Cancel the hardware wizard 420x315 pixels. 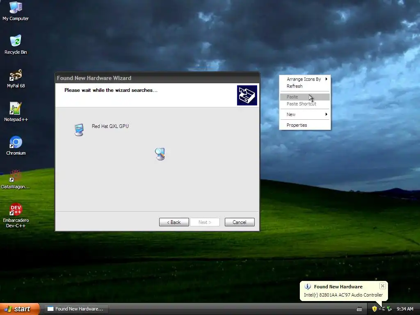[x=240, y=222]
